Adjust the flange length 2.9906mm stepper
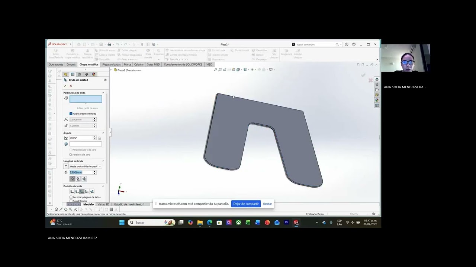This screenshot has width=476, height=267. (x=94, y=172)
